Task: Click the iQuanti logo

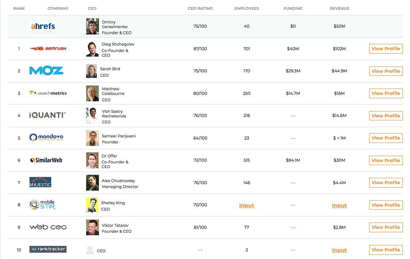Action: (x=48, y=115)
